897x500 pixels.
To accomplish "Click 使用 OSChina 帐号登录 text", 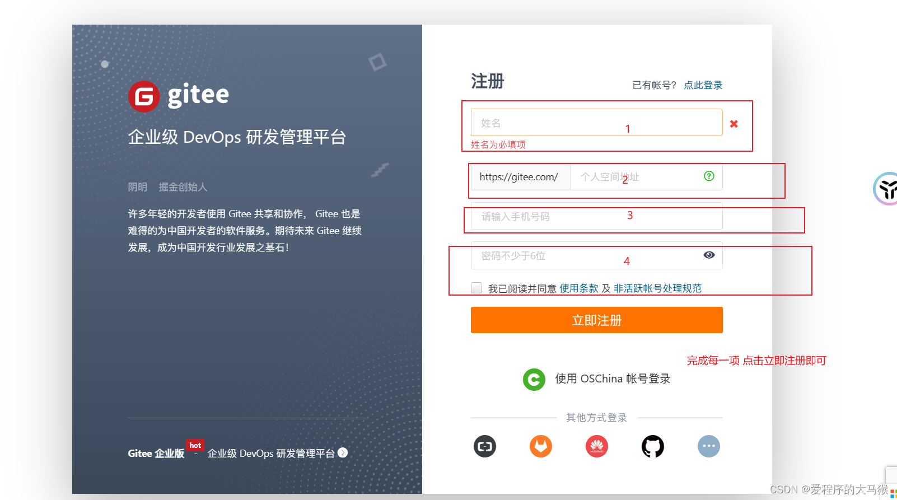I will [x=613, y=379].
